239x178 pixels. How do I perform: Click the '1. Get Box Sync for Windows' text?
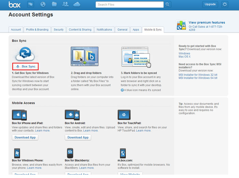[30, 73]
